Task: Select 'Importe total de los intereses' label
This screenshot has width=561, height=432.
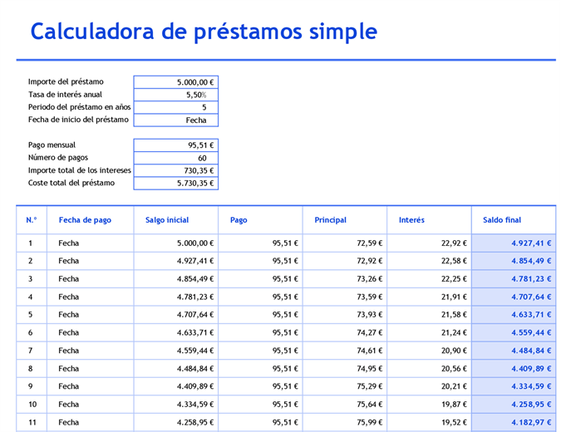Action: tap(80, 170)
